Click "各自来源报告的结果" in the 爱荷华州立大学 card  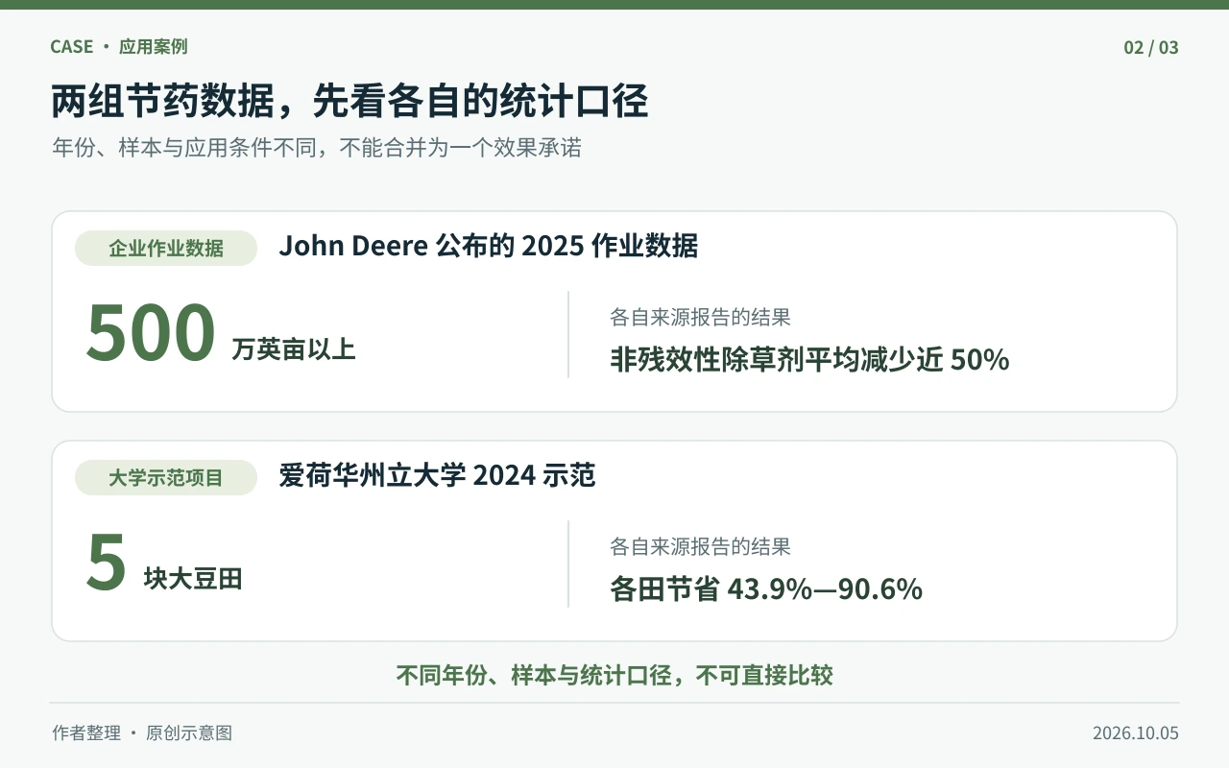pos(701,547)
